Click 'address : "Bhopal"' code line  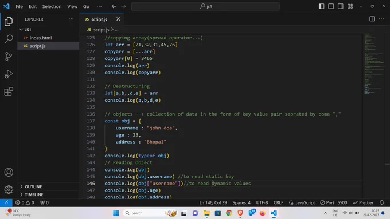(x=141, y=142)
